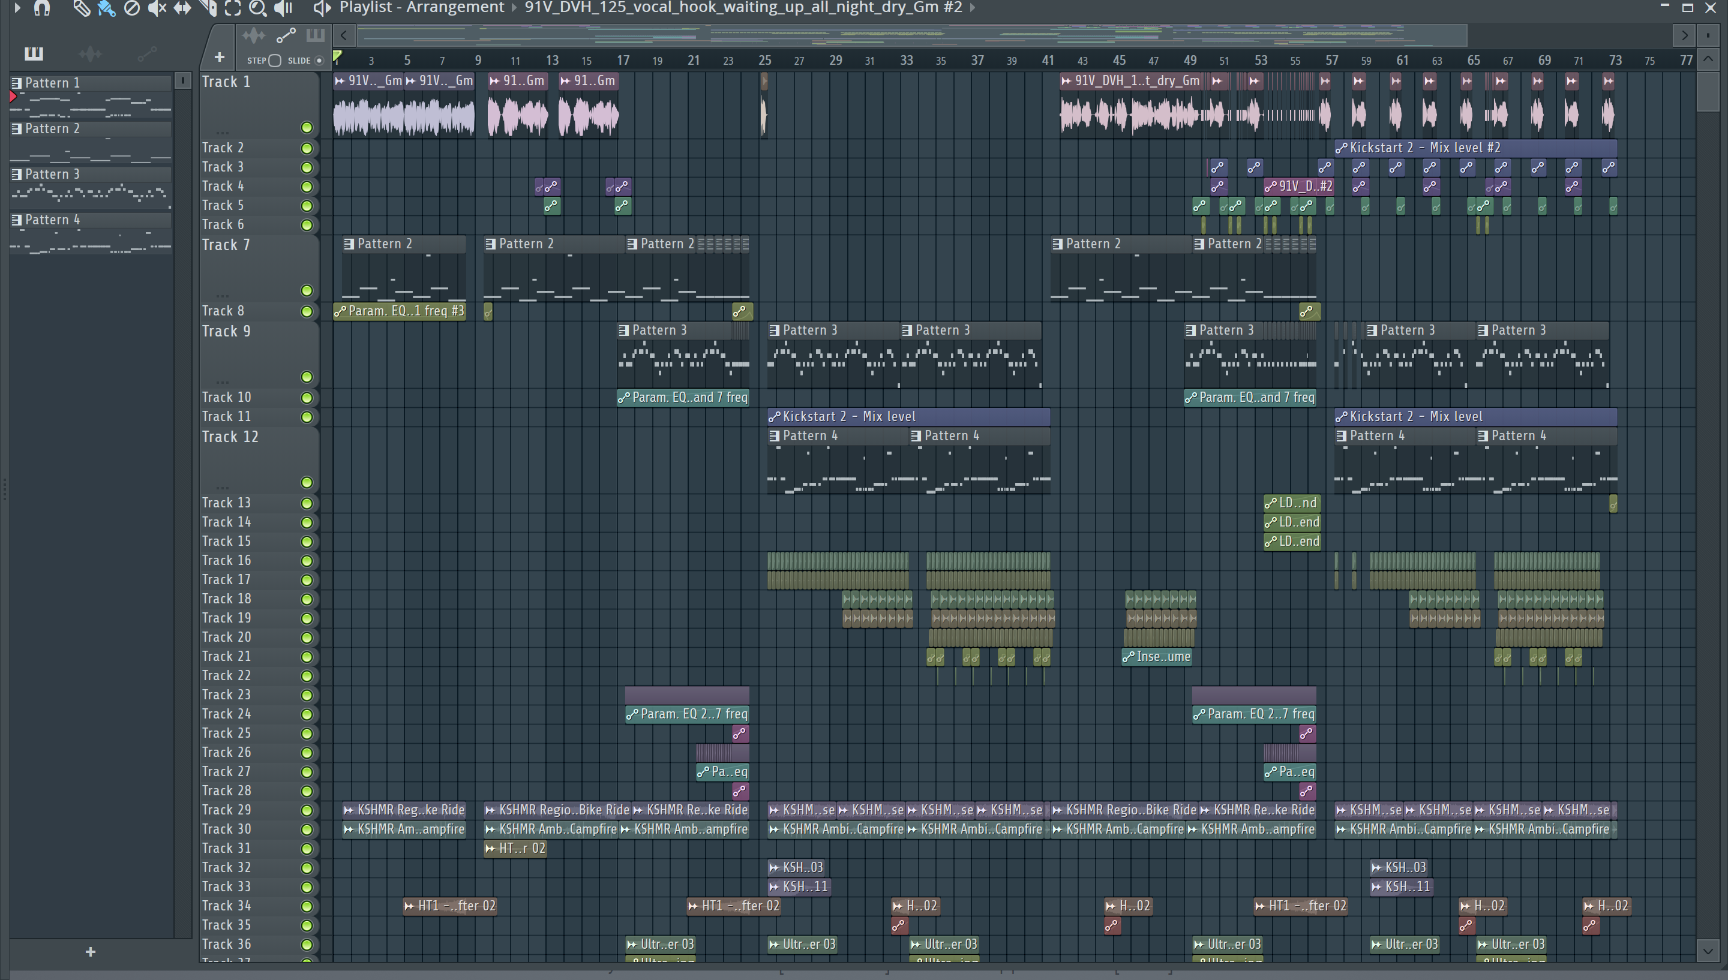Screen dimensions: 1728x980
Task: Select Pattern 4 in the picker
Action: point(90,220)
